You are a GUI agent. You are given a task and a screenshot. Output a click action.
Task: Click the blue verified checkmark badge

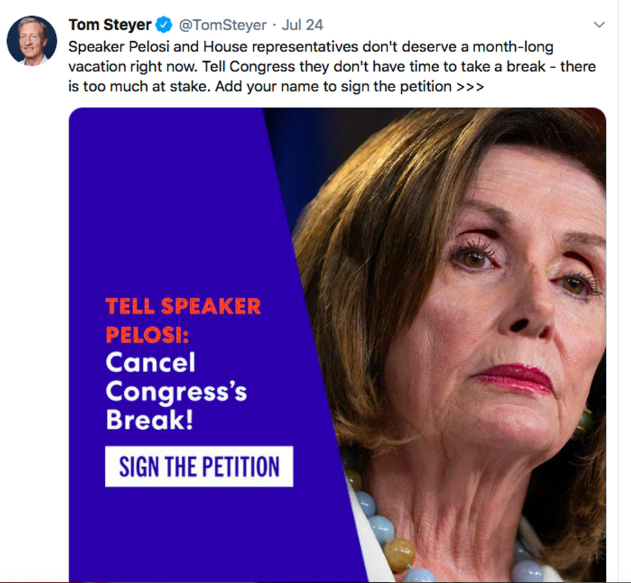(164, 25)
